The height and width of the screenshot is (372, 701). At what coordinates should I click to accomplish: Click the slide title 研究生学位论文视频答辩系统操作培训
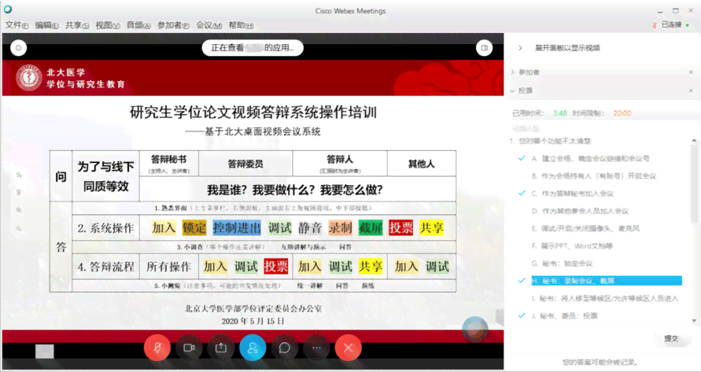253,112
